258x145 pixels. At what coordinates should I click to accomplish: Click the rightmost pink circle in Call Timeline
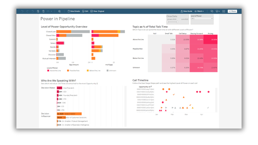point(208,92)
